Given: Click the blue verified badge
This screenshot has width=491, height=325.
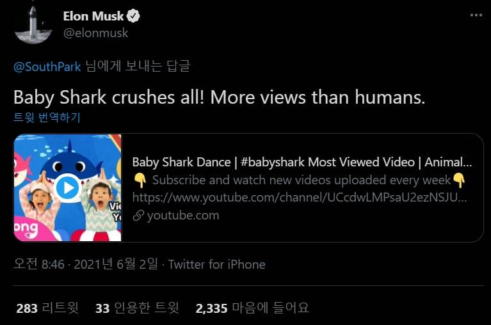Looking at the screenshot, I should click(x=134, y=17).
